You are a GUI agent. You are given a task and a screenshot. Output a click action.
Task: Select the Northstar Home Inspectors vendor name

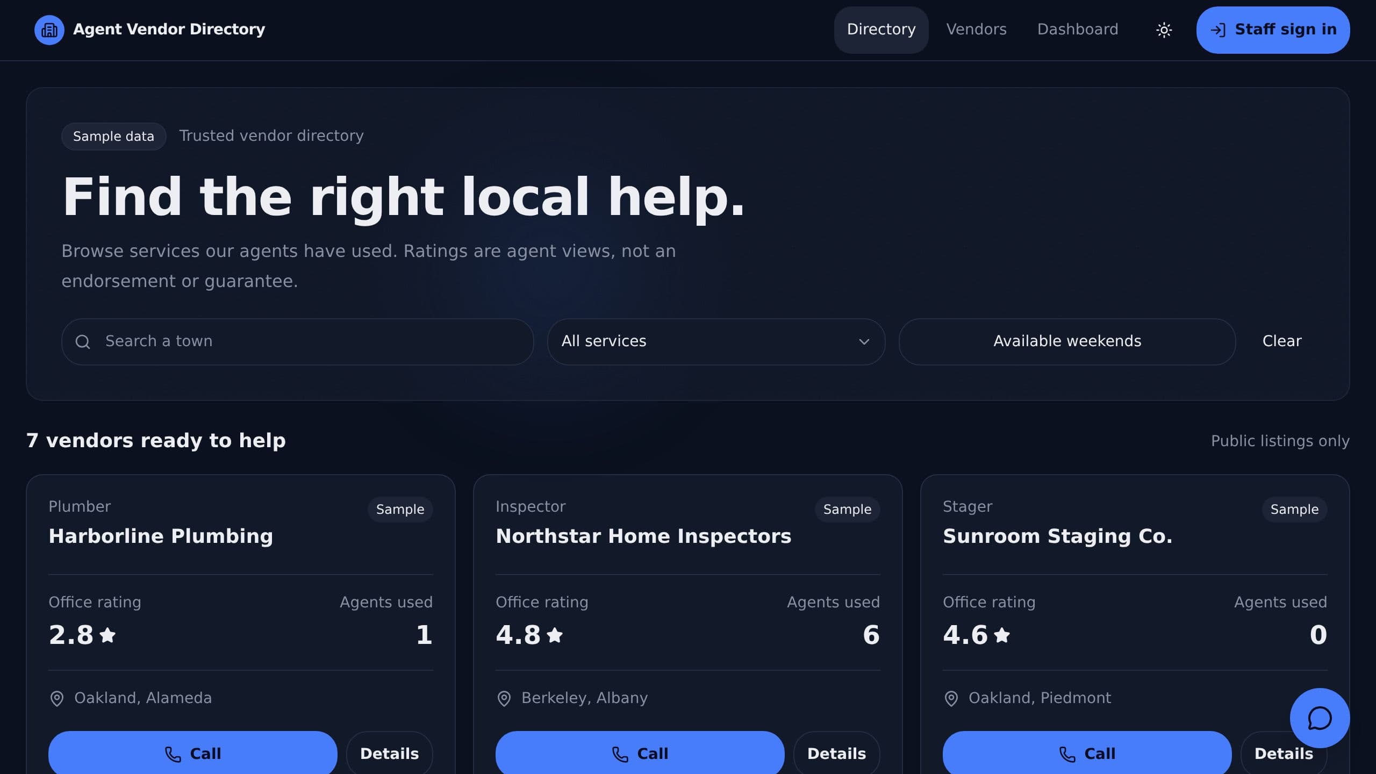pyautogui.click(x=643, y=536)
